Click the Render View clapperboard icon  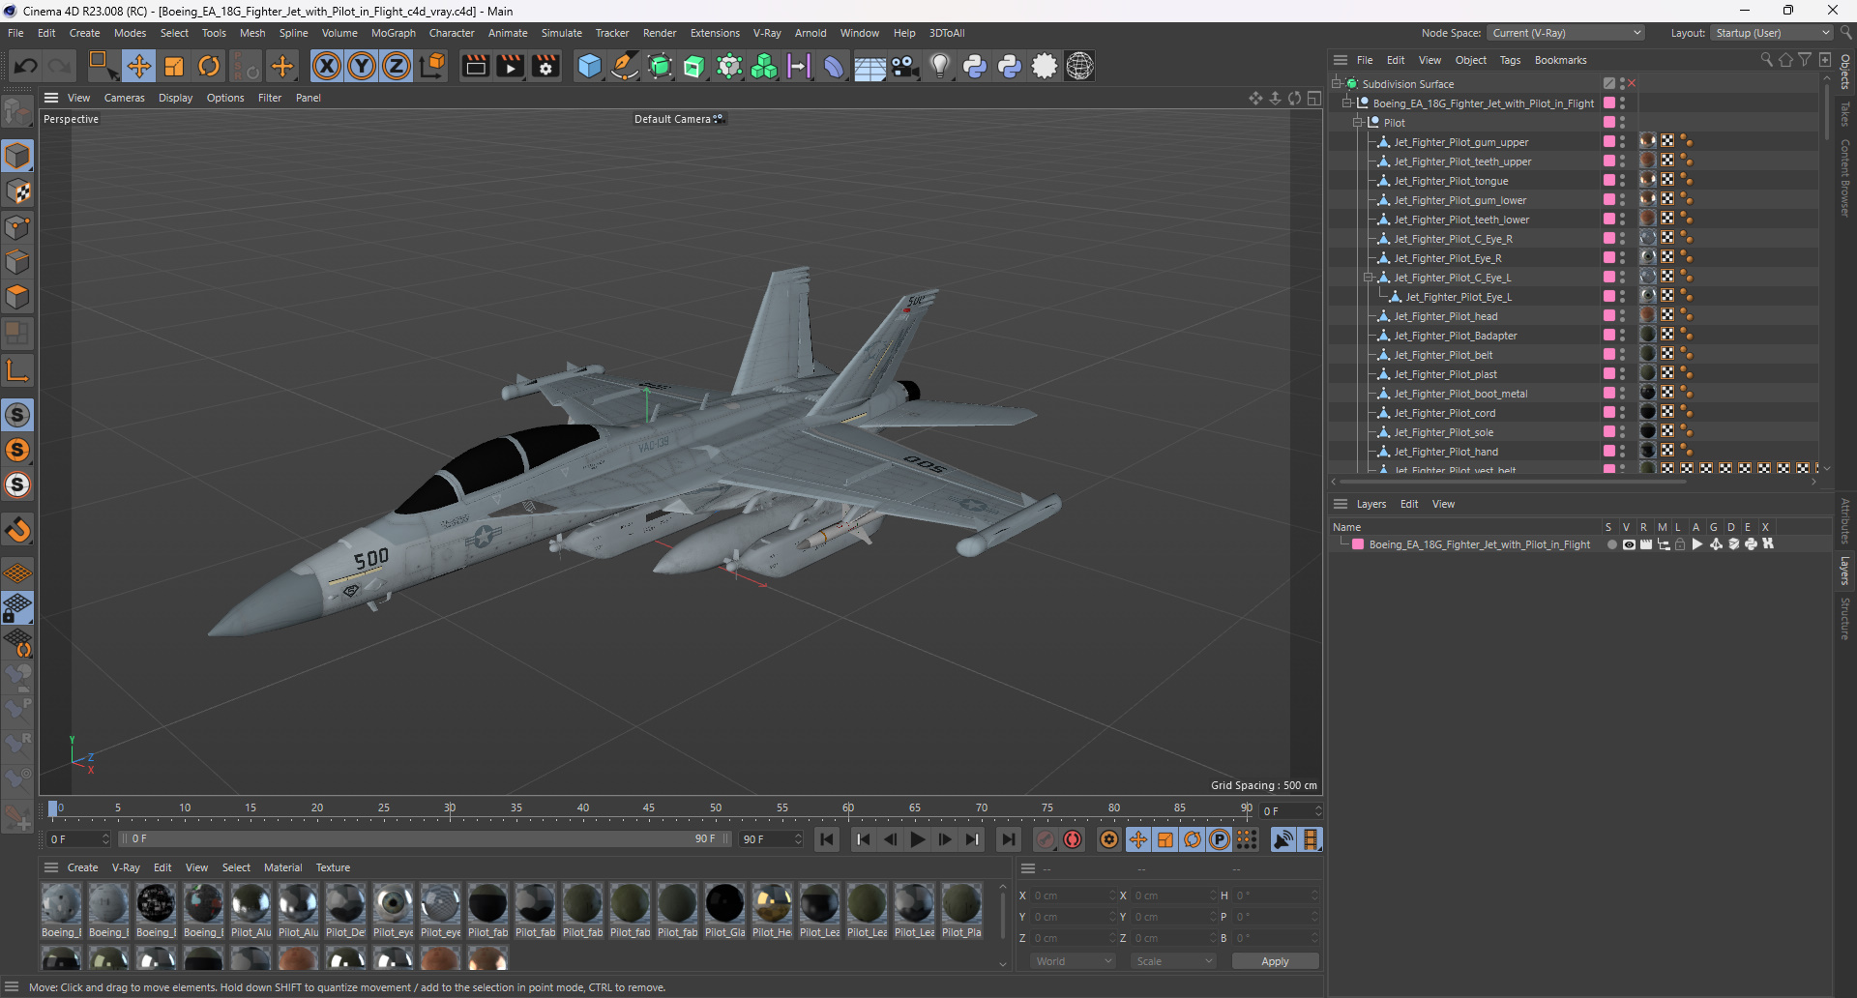click(x=475, y=66)
